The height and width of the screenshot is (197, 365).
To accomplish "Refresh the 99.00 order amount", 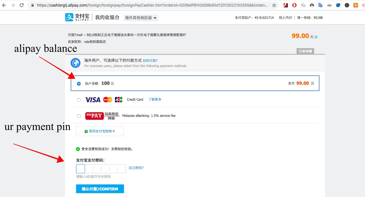I will pyautogui.click(x=316, y=37).
